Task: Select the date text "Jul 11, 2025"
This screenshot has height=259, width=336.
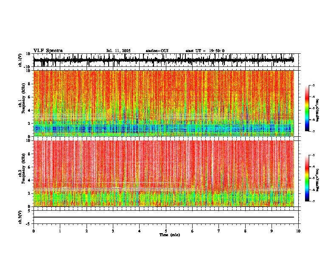Action: pyautogui.click(x=118, y=51)
